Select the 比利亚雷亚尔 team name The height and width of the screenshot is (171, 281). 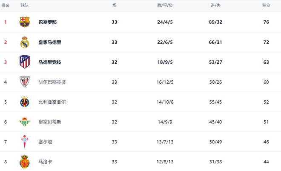point(52,102)
